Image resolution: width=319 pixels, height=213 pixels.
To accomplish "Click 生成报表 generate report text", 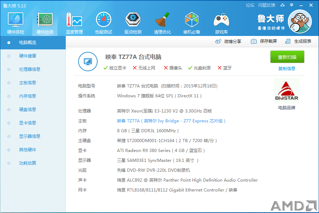I will [x=302, y=41].
